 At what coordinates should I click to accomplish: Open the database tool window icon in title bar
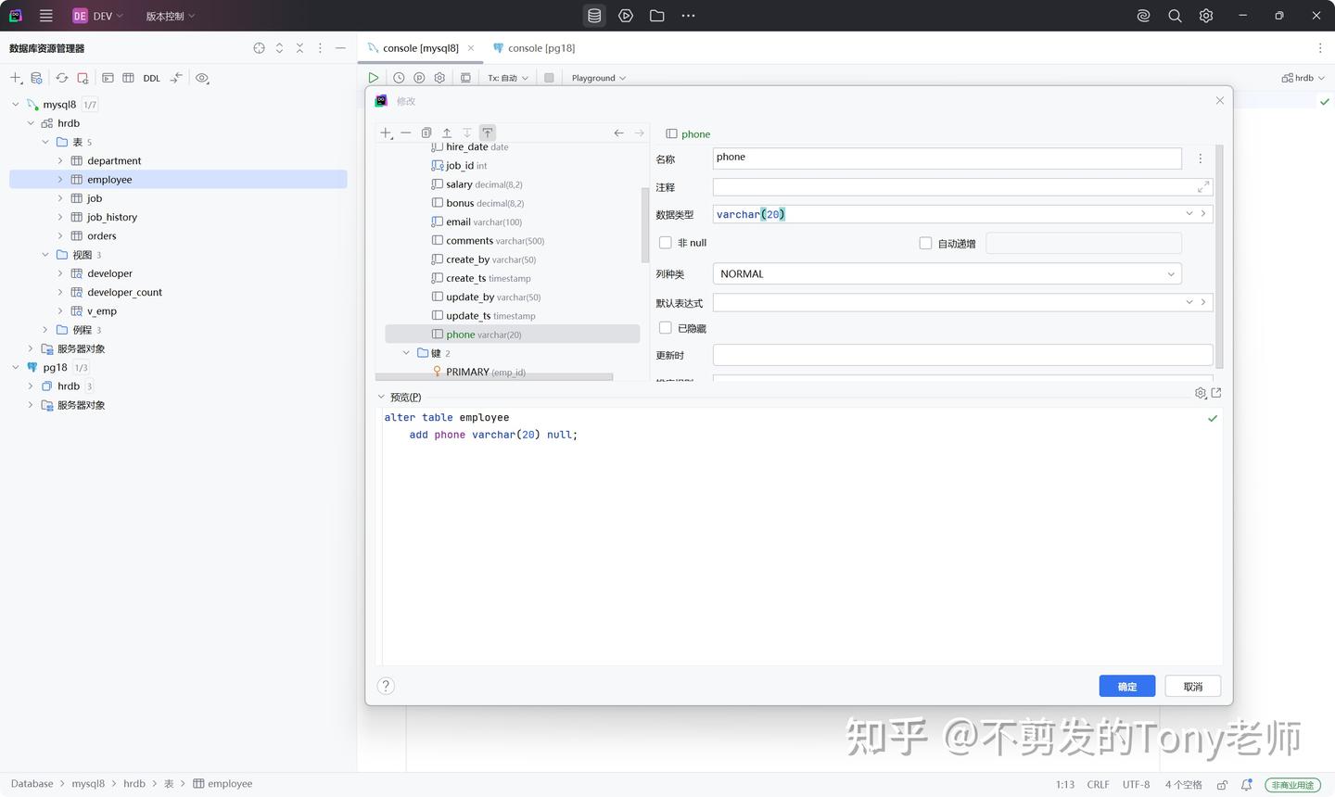(594, 16)
